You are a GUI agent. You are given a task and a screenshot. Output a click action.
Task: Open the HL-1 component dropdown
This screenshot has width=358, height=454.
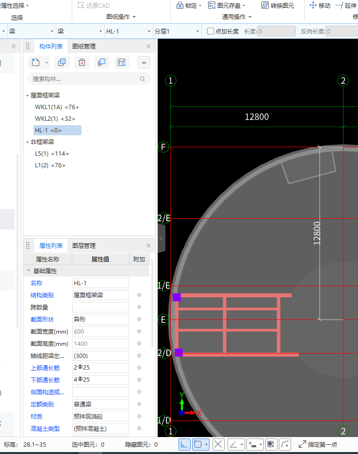[149, 31]
